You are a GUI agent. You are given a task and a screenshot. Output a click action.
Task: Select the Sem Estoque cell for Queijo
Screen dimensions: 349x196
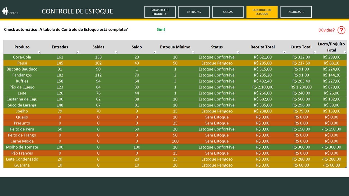(217, 117)
